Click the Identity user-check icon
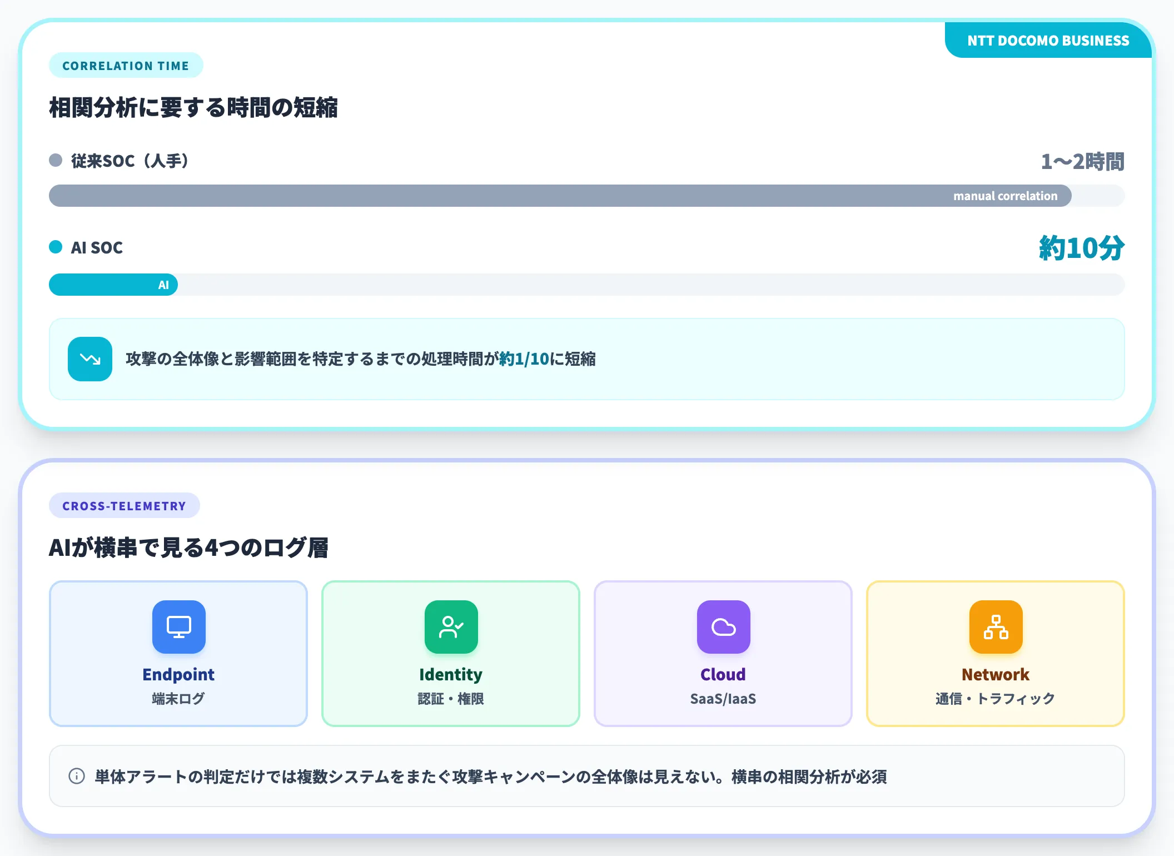The width and height of the screenshot is (1174, 856). pos(451,627)
